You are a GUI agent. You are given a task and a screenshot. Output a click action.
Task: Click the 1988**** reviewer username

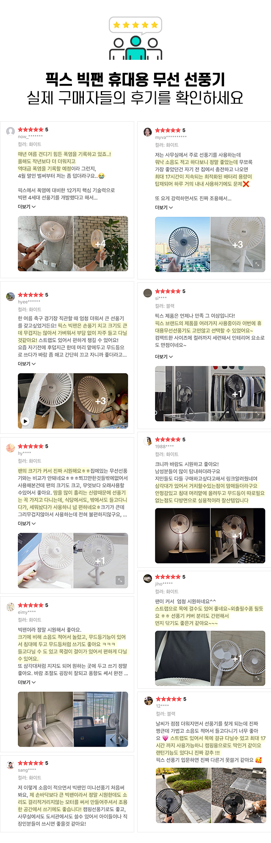coord(164,447)
